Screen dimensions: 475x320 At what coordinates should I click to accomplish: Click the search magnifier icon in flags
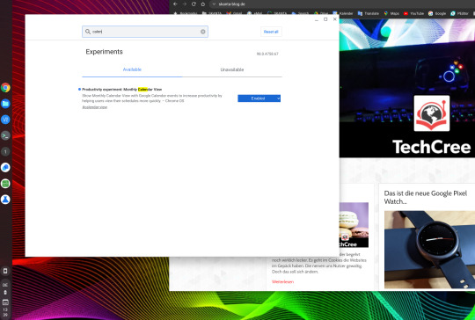(x=88, y=32)
